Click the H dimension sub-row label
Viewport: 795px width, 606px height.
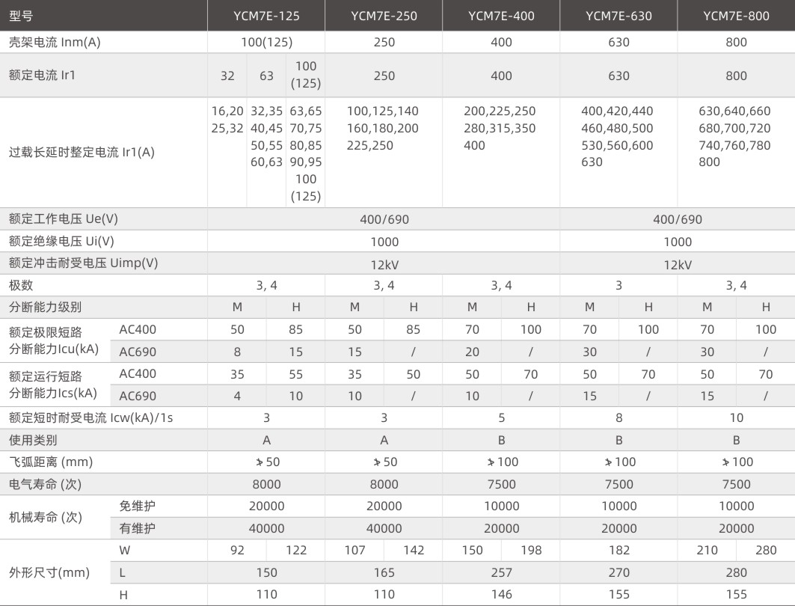123,595
